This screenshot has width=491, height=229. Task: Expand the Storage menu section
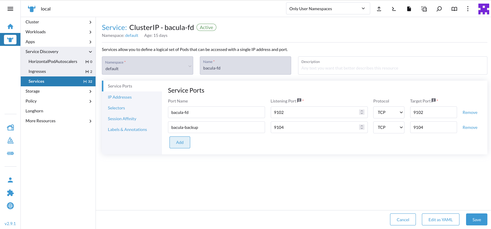[58, 91]
